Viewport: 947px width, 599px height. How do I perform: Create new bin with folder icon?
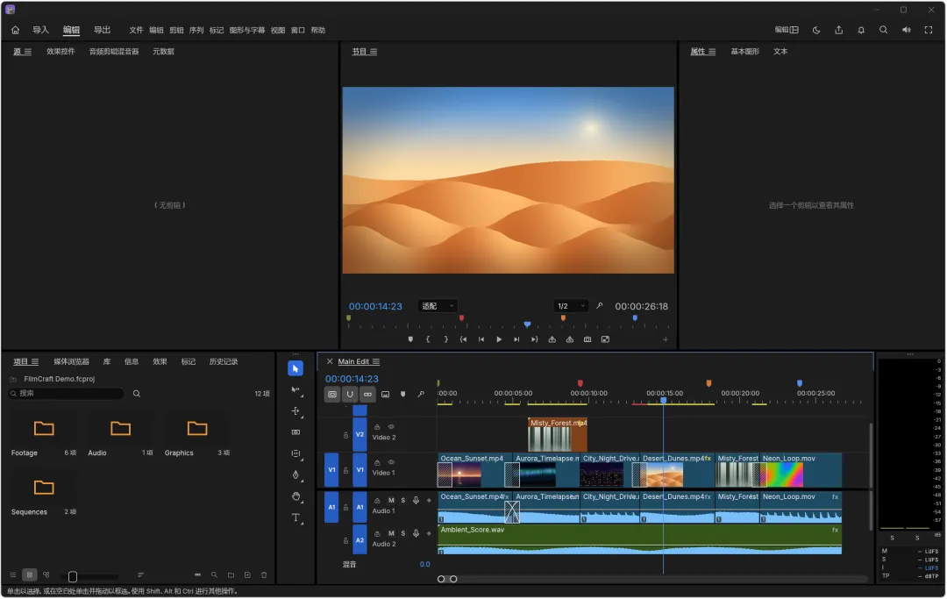click(x=231, y=575)
